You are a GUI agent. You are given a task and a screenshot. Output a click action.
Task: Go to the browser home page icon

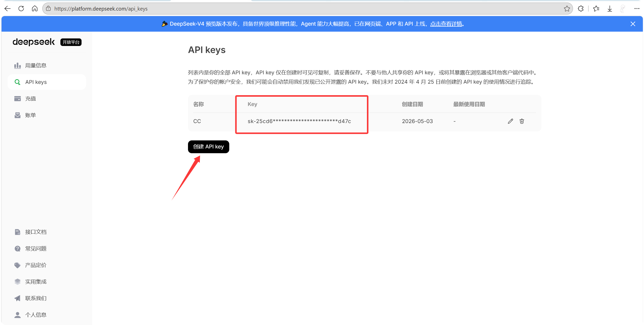(35, 9)
